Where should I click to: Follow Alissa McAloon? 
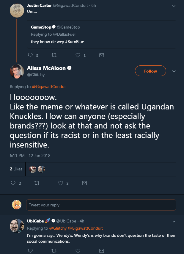(150, 71)
